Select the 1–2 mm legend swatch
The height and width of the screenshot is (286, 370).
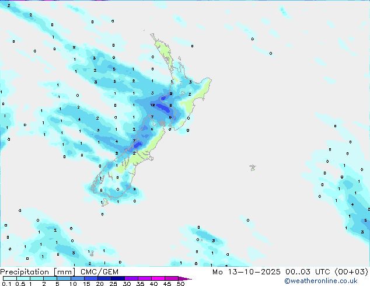[37, 278]
